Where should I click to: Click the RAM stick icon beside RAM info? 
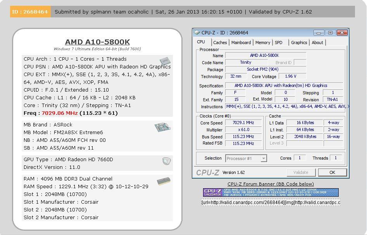[164, 181]
